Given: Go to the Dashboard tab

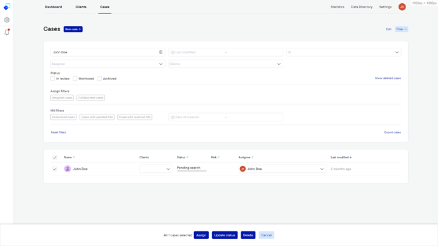Looking at the screenshot, I should [53, 7].
